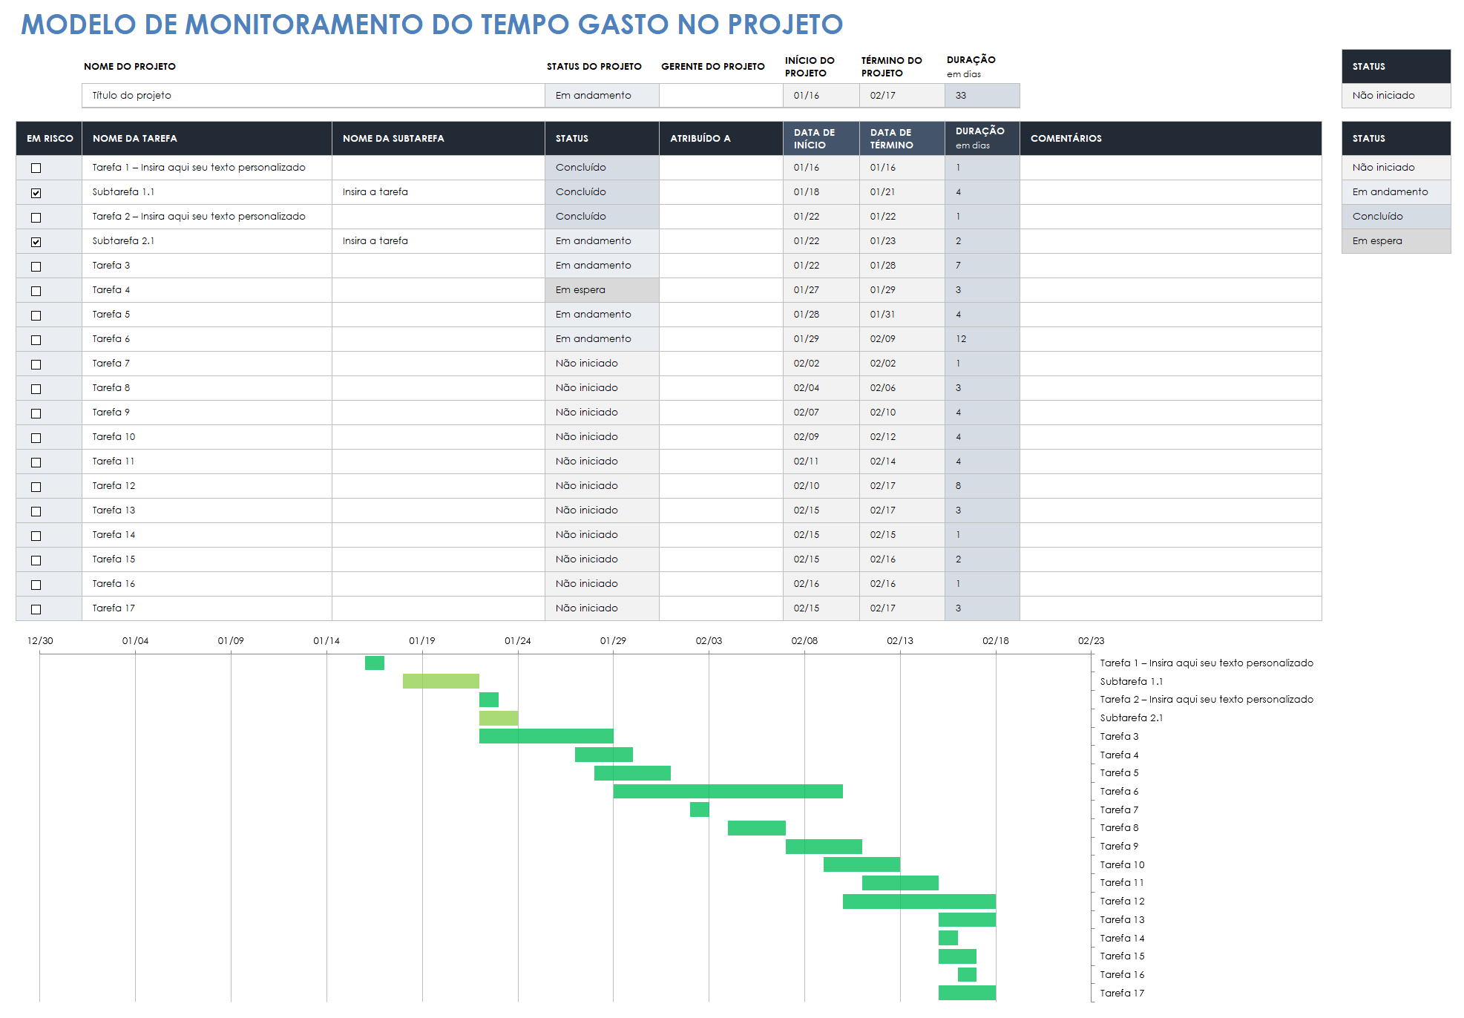
Task: Open project status cell showing Em andamento
Action: coord(602,95)
